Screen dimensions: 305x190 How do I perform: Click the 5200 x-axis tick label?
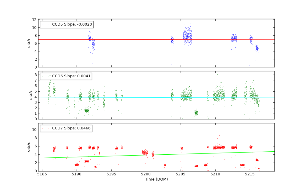(x=146, y=174)
